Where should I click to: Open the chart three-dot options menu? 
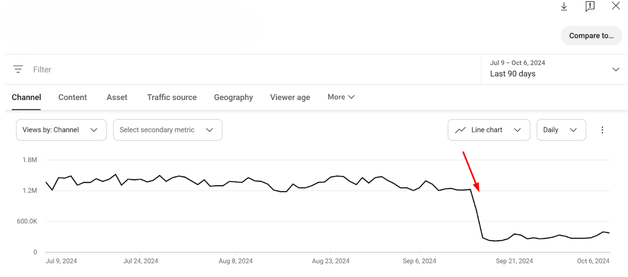pyautogui.click(x=602, y=130)
